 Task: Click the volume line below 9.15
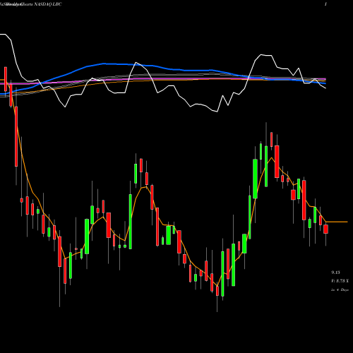pos(340,281)
